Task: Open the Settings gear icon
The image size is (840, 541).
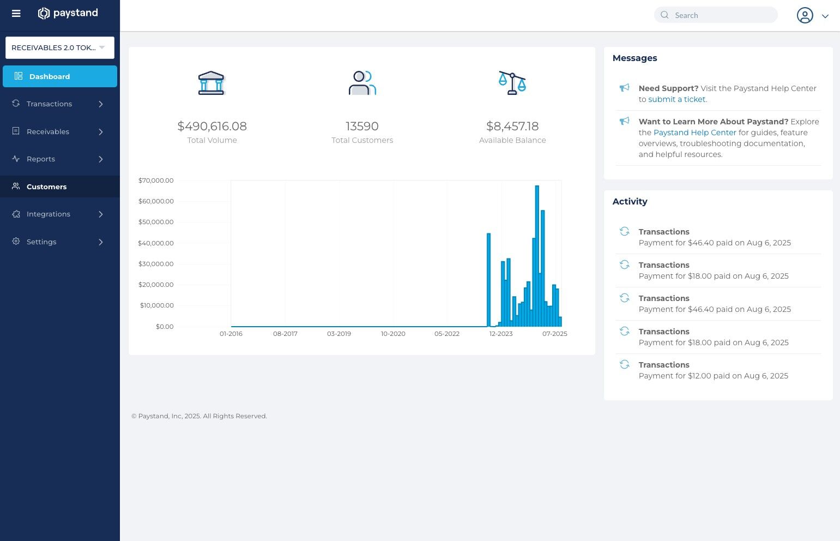Action: [x=16, y=242]
